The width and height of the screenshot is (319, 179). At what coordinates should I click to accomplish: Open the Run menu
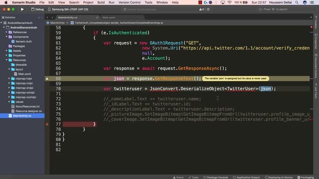tap(112, 2)
